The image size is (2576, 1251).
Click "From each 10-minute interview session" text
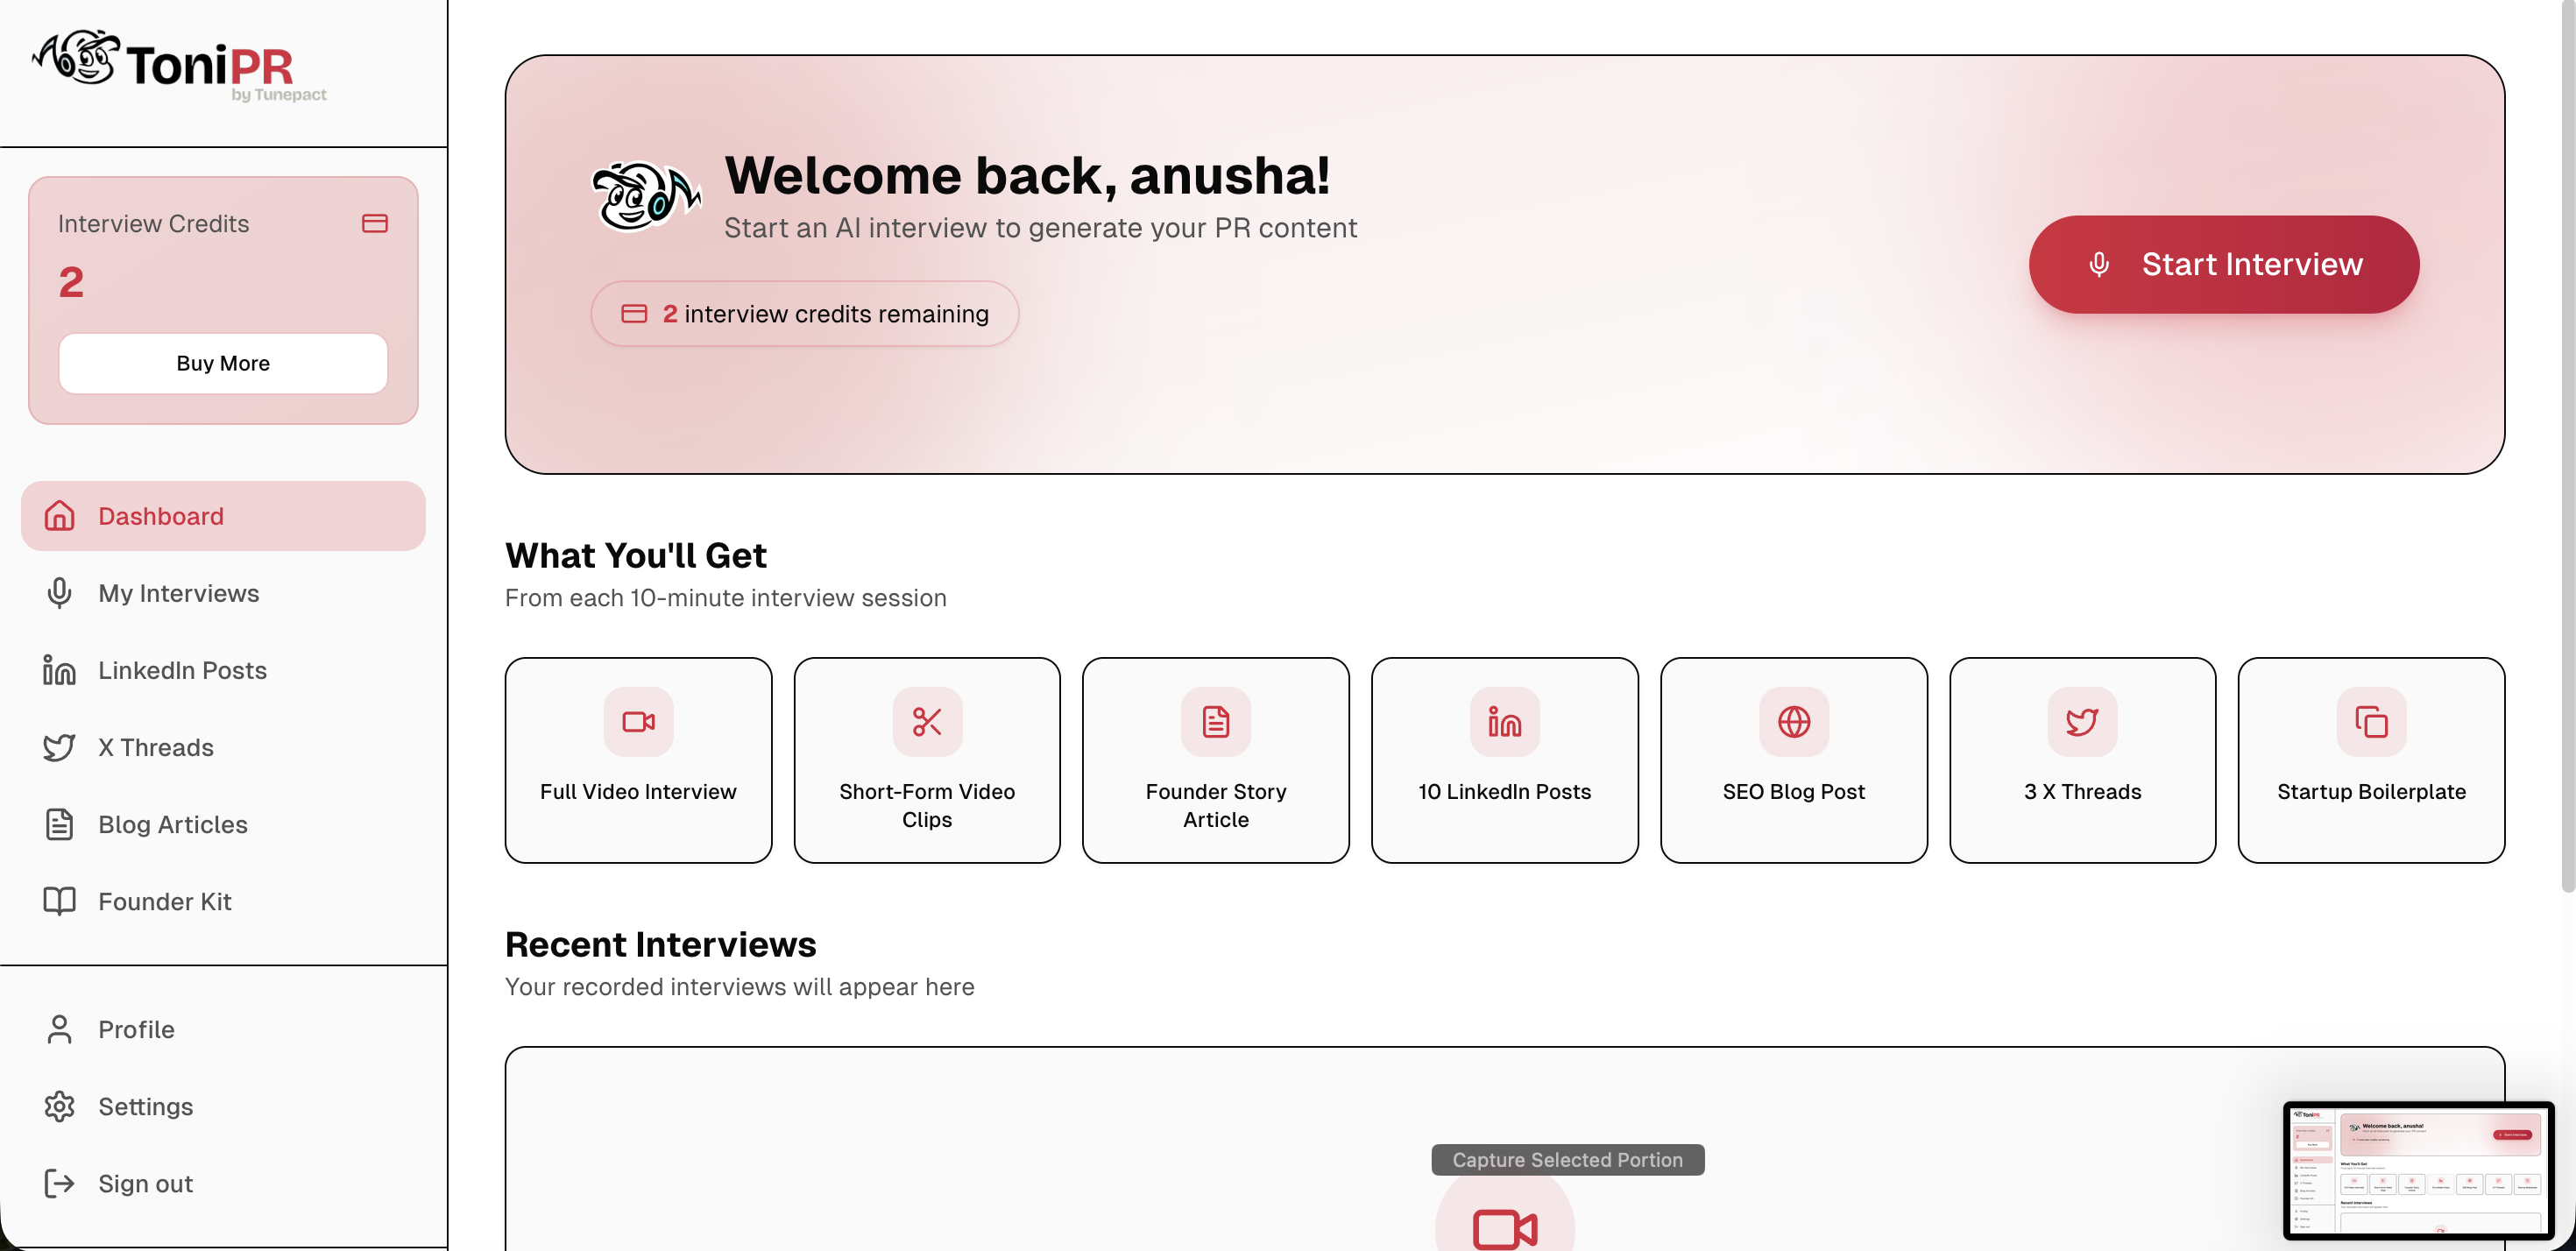(x=725, y=598)
